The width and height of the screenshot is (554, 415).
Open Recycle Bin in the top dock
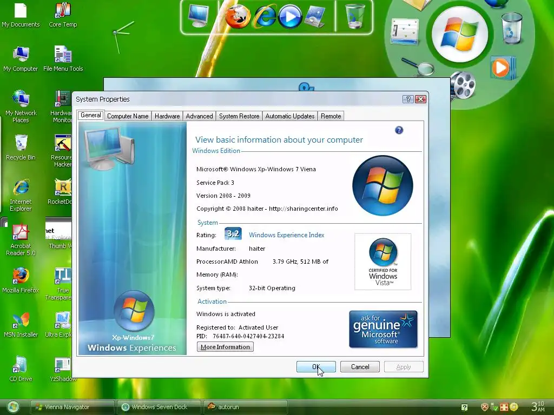pos(354,16)
